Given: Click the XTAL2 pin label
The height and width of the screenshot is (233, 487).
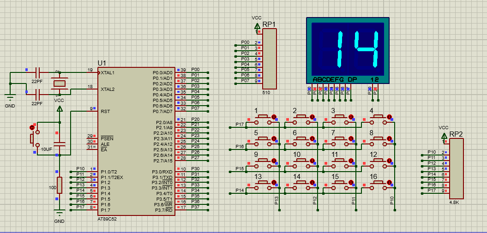Looking at the screenshot, I should coord(108,90).
